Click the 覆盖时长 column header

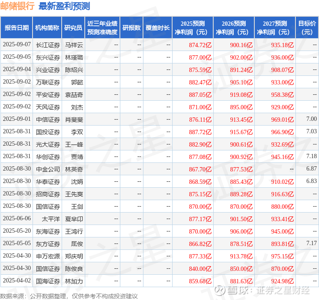[158, 28]
